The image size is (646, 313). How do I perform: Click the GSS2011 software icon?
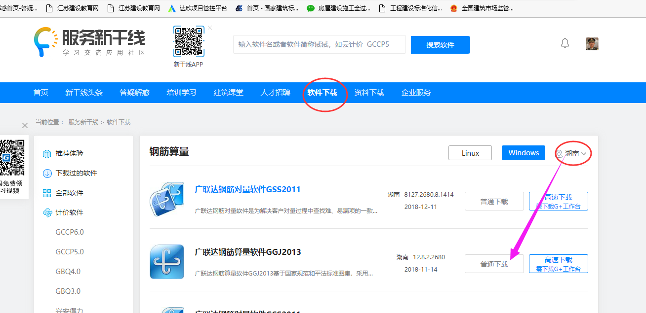[x=167, y=199]
